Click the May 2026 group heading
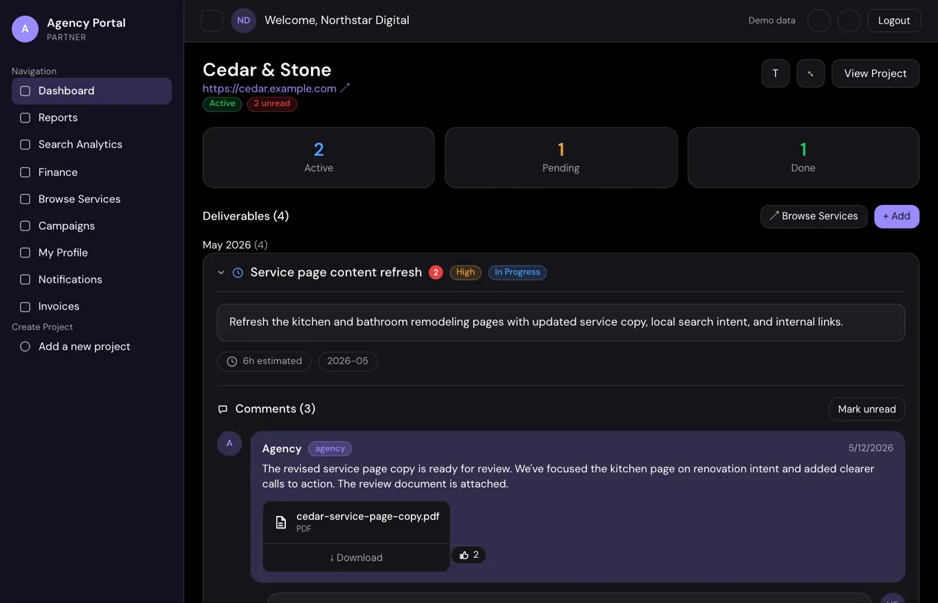 235,245
